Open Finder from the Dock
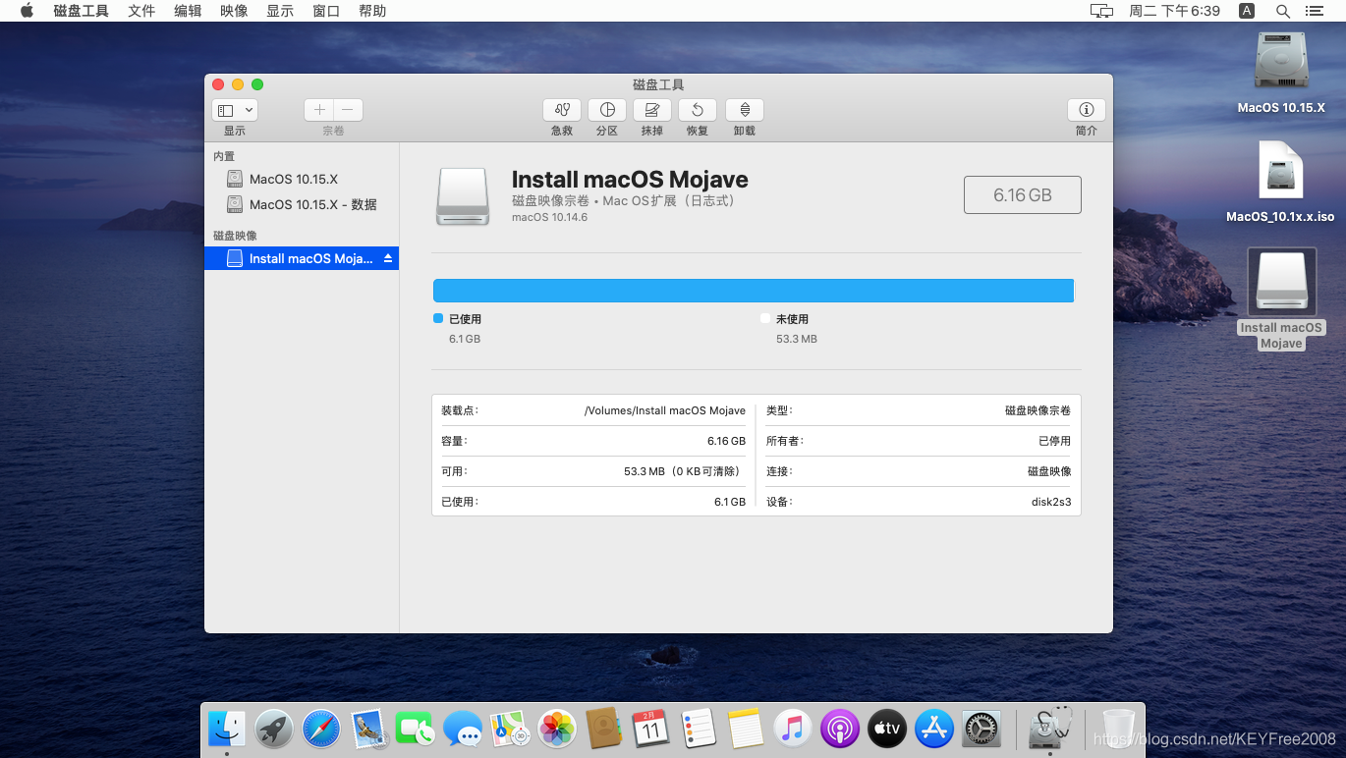This screenshot has height=758, width=1346. pyautogui.click(x=227, y=729)
